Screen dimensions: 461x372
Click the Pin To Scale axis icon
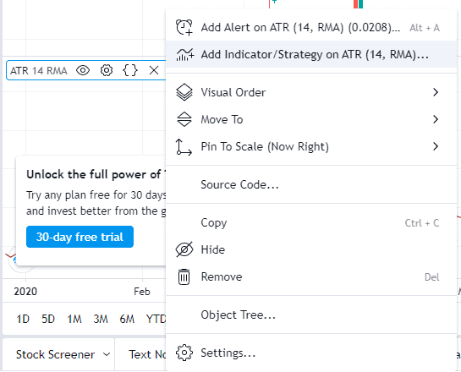coord(184,147)
